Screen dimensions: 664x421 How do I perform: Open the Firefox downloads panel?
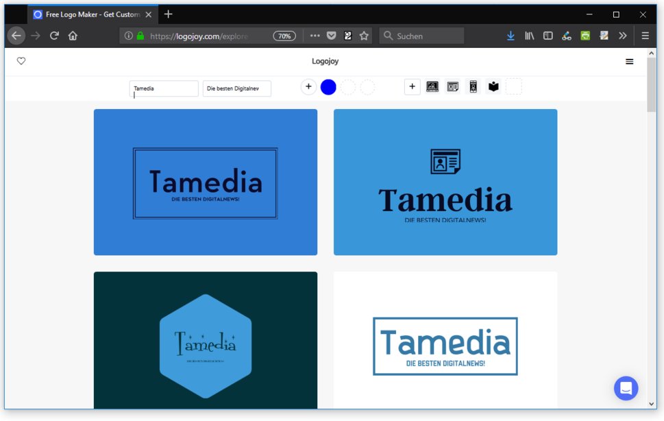(x=511, y=36)
